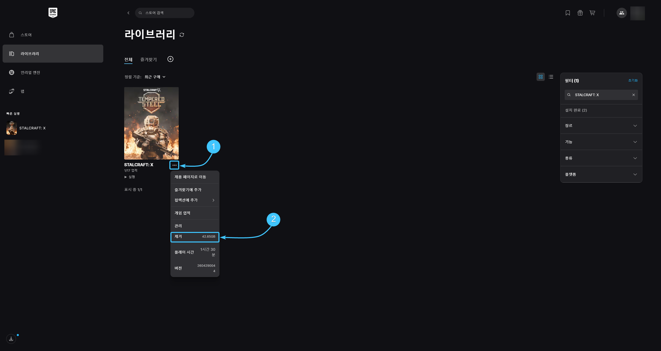Screen dimensions: 661x351
Task: Clear the STALCRAFT: X filter search
Action: tap(634, 95)
